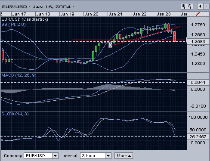Open the Interval dropdown arrow
The width and height of the screenshot is (210, 161).
(108, 156)
